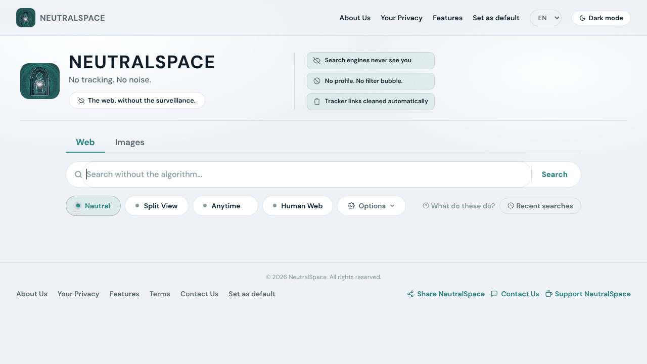The image size is (647, 364).
Task: Click Contact Us in left footer links
Action: pyautogui.click(x=199, y=294)
